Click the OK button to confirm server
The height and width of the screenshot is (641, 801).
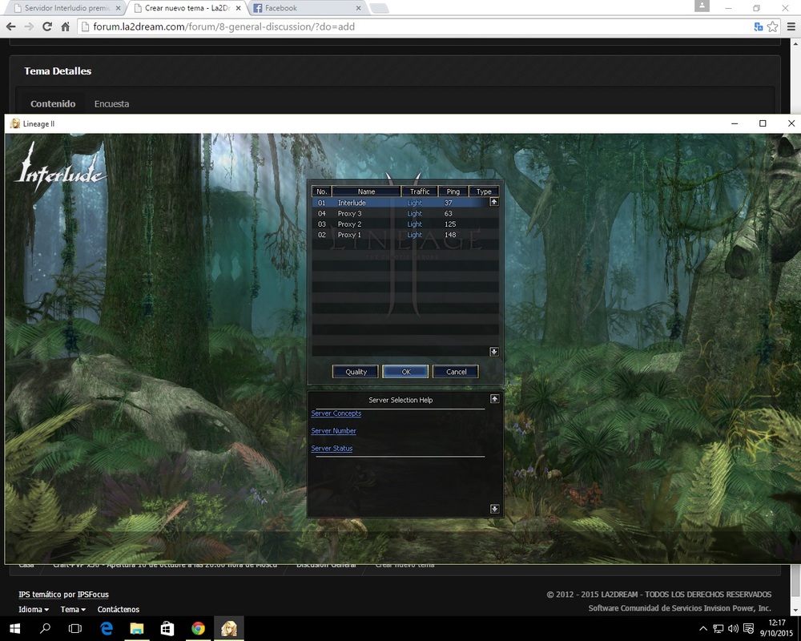point(405,372)
